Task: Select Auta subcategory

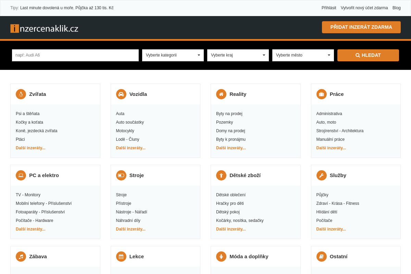Action: 120,114
